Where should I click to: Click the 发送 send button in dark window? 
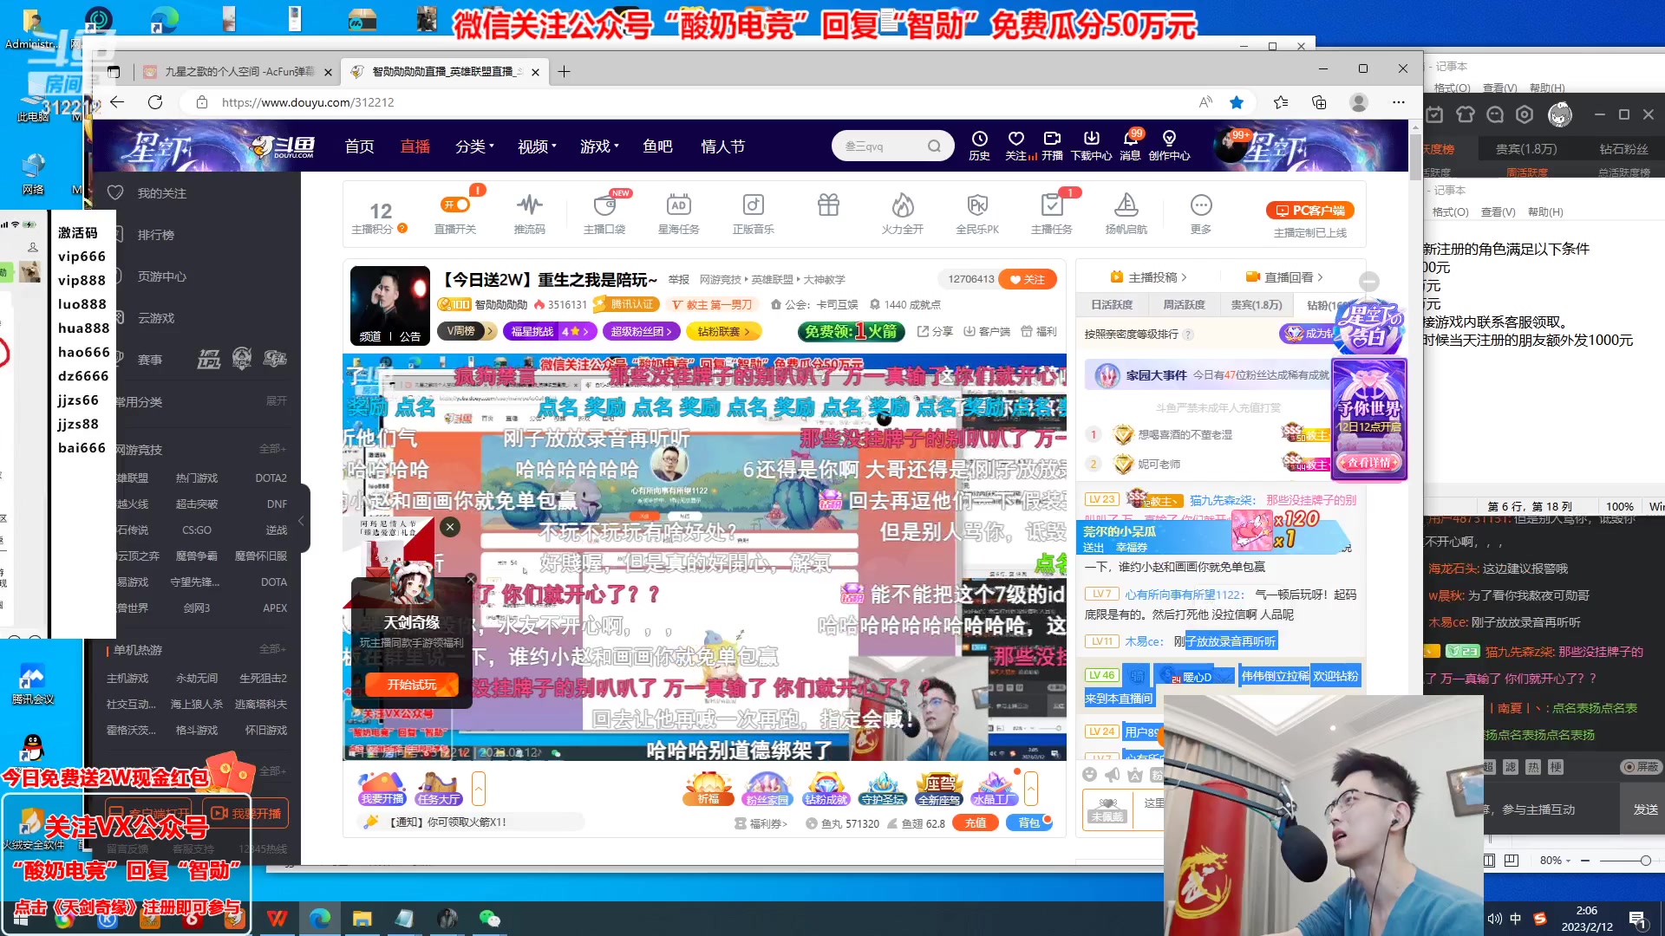pyautogui.click(x=1645, y=809)
